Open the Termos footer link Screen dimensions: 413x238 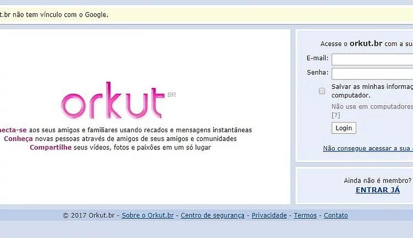click(305, 215)
